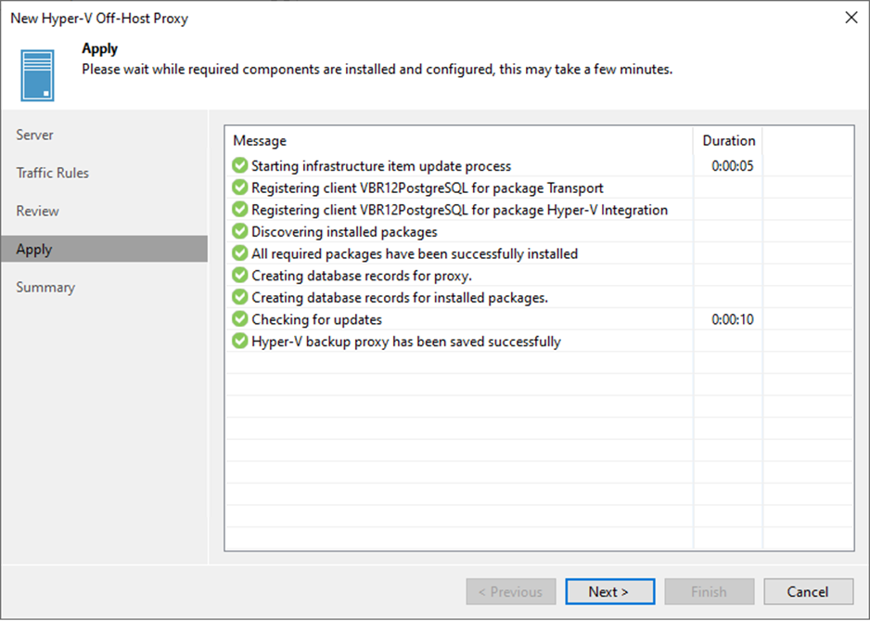Click the Duration column header
The width and height of the screenshot is (870, 621).
728,140
